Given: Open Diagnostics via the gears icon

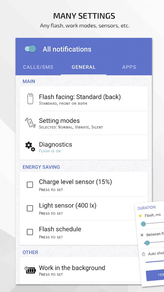Looking at the screenshot, I should click(x=30, y=147).
